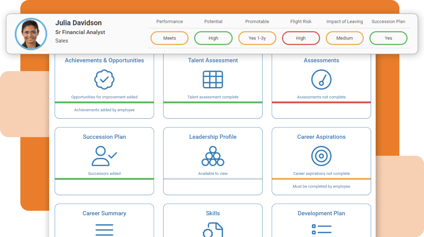Click the Career Summary lines icon
Viewport: 424px width, 237px height.
[x=104, y=230]
